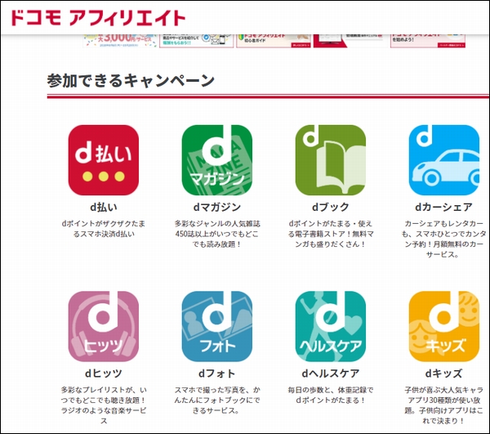The width and height of the screenshot is (490, 434).
Task: Open the dキッズ kids icon
Action: [443, 326]
